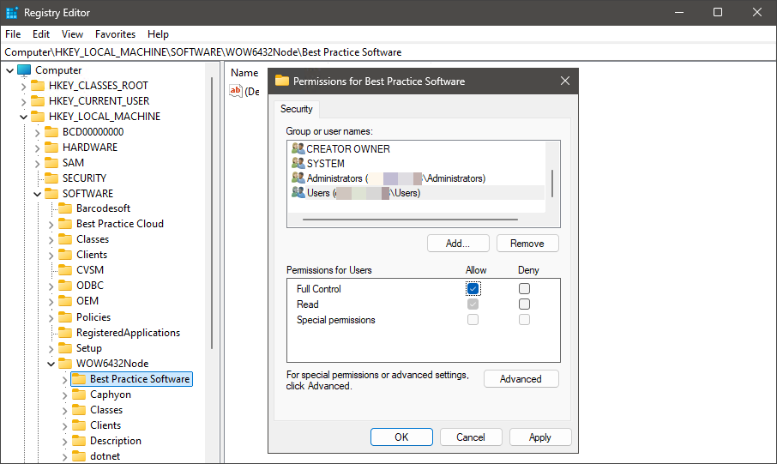Close the Permissions dialog
777x464 pixels.
tap(565, 81)
